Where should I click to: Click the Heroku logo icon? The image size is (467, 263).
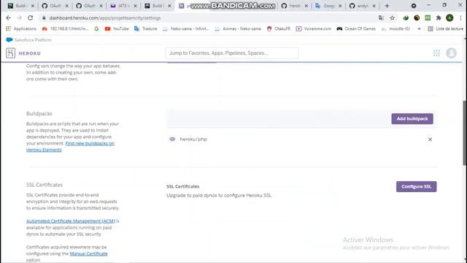tap(10, 53)
